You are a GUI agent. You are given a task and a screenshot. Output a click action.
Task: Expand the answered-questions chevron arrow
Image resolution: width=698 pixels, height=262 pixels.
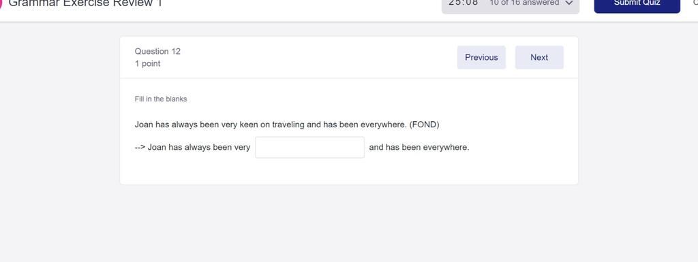pos(568,3)
